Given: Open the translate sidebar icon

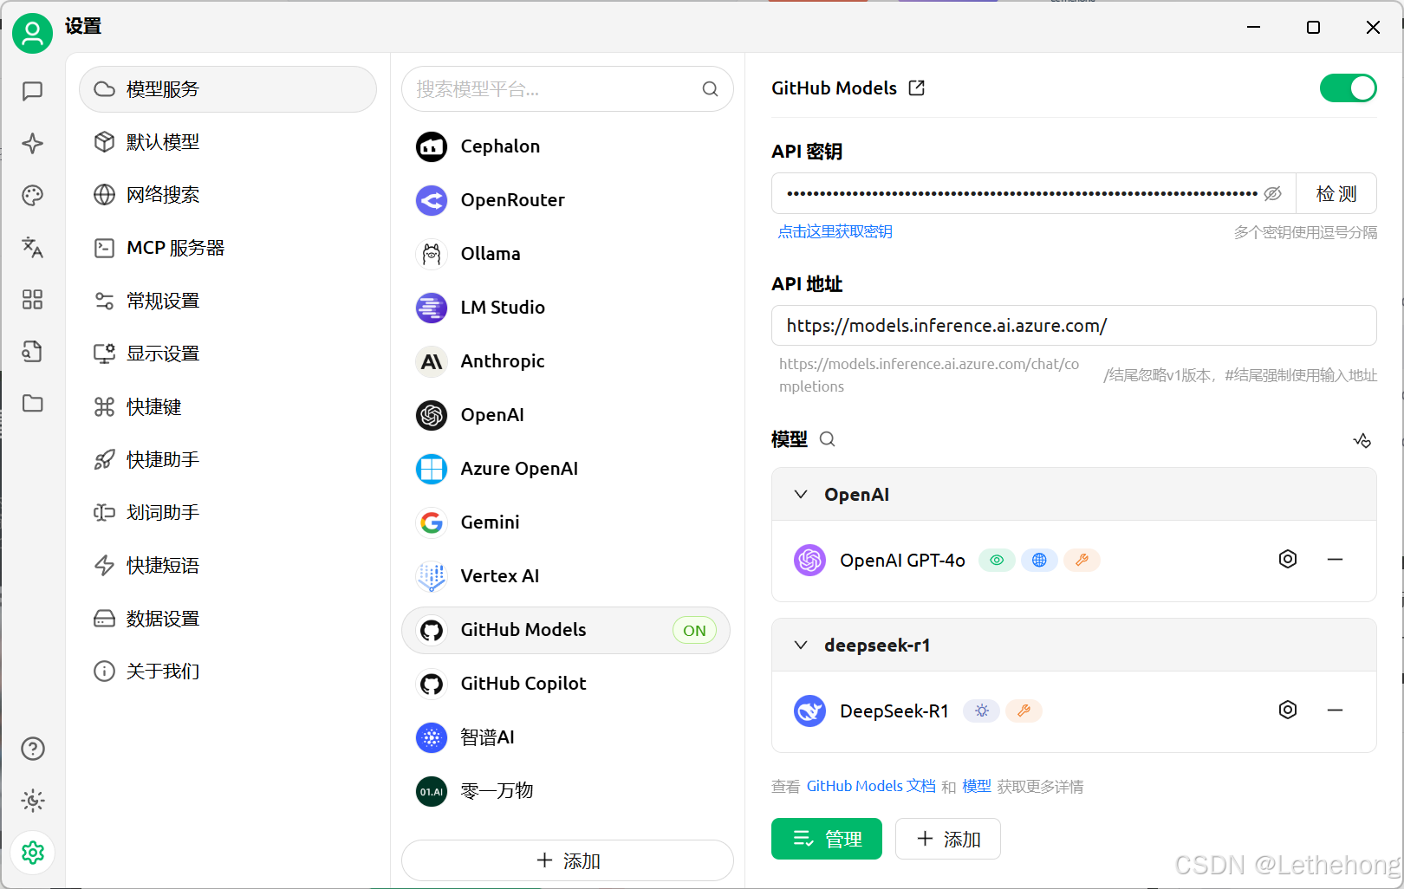Looking at the screenshot, I should coord(33,247).
